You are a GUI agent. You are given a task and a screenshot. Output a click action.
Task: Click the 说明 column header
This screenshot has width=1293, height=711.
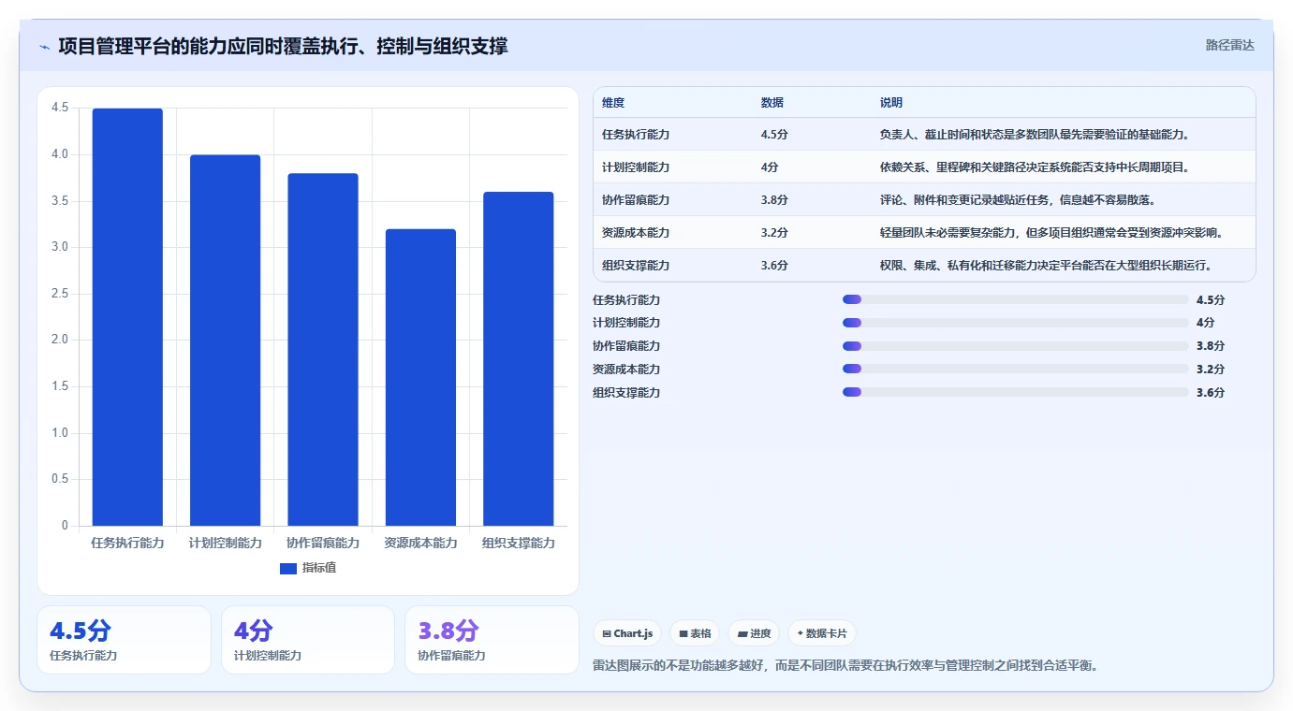tap(891, 103)
